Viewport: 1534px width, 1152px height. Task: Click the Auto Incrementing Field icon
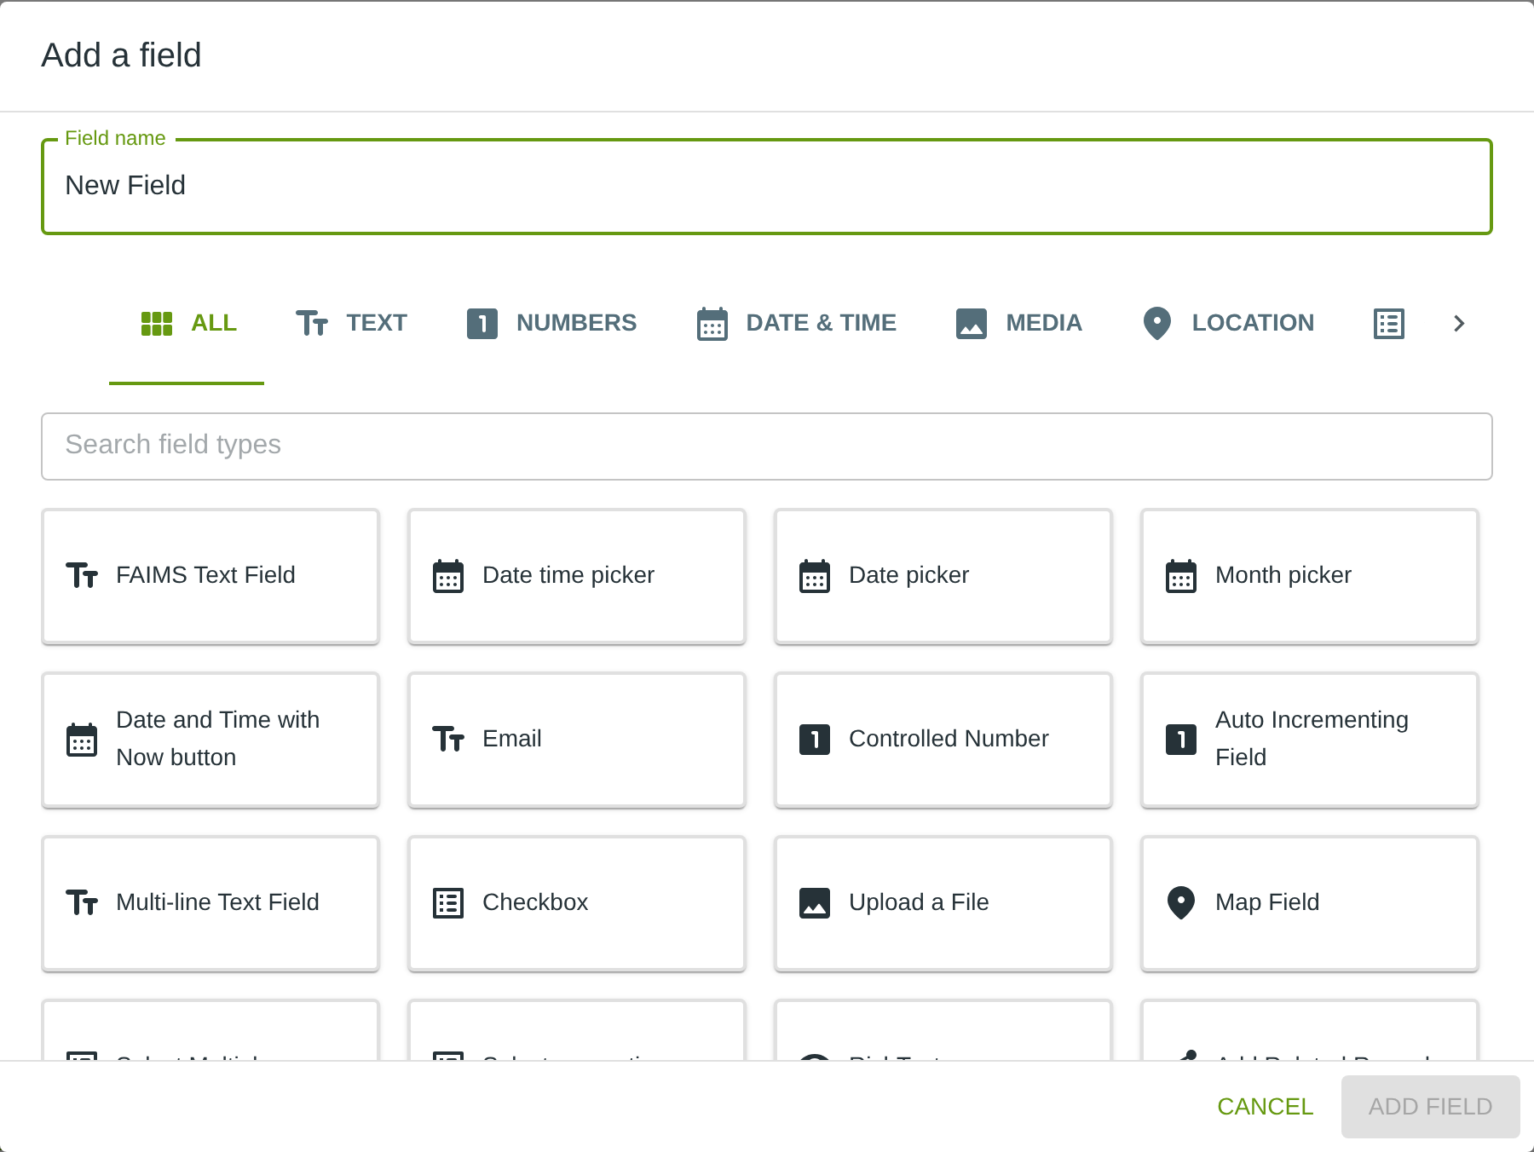[x=1181, y=740]
